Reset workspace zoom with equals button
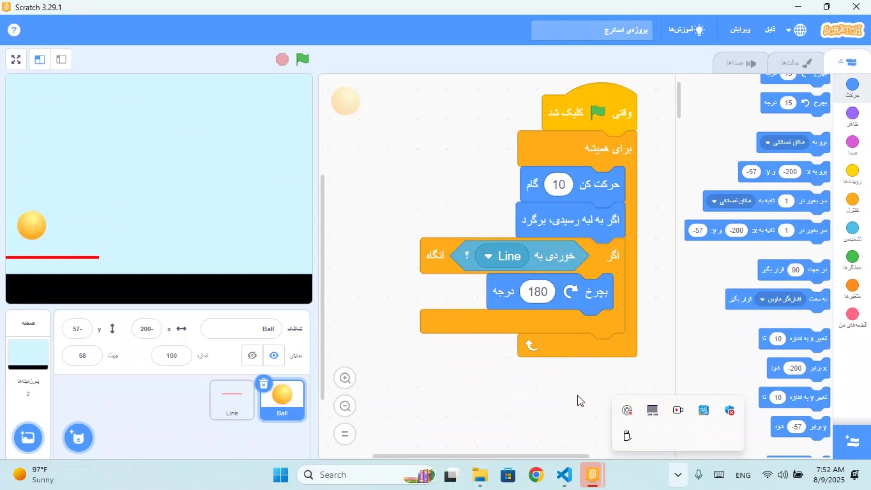871x490 pixels. pos(345,434)
